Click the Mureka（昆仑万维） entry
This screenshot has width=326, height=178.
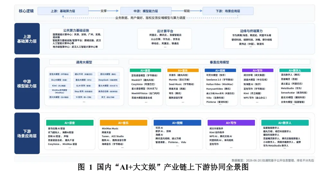(x=179, y=80)
